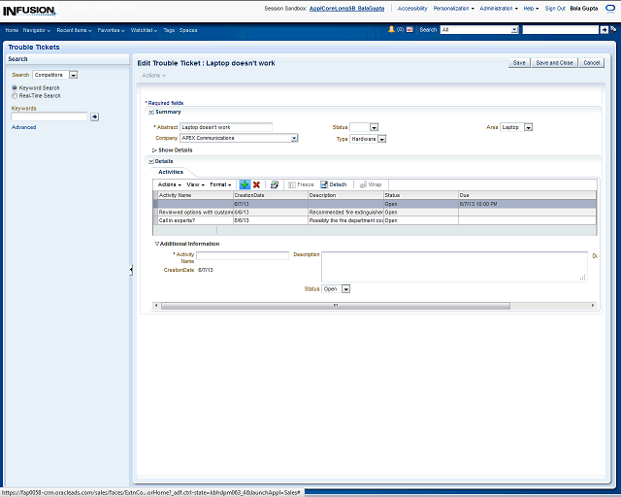
Task: Click the add activity (plus) icon
Action: pos(245,184)
